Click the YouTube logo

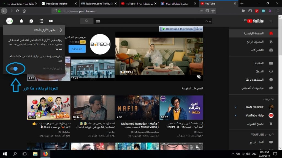click(x=255, y=21)
